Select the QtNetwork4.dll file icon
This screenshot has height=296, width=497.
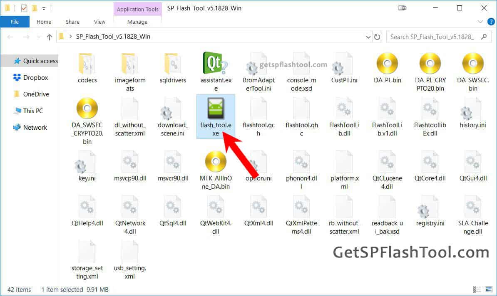click(130, 207)
